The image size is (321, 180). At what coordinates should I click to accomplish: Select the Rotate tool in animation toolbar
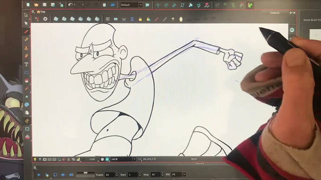point(166,5)
